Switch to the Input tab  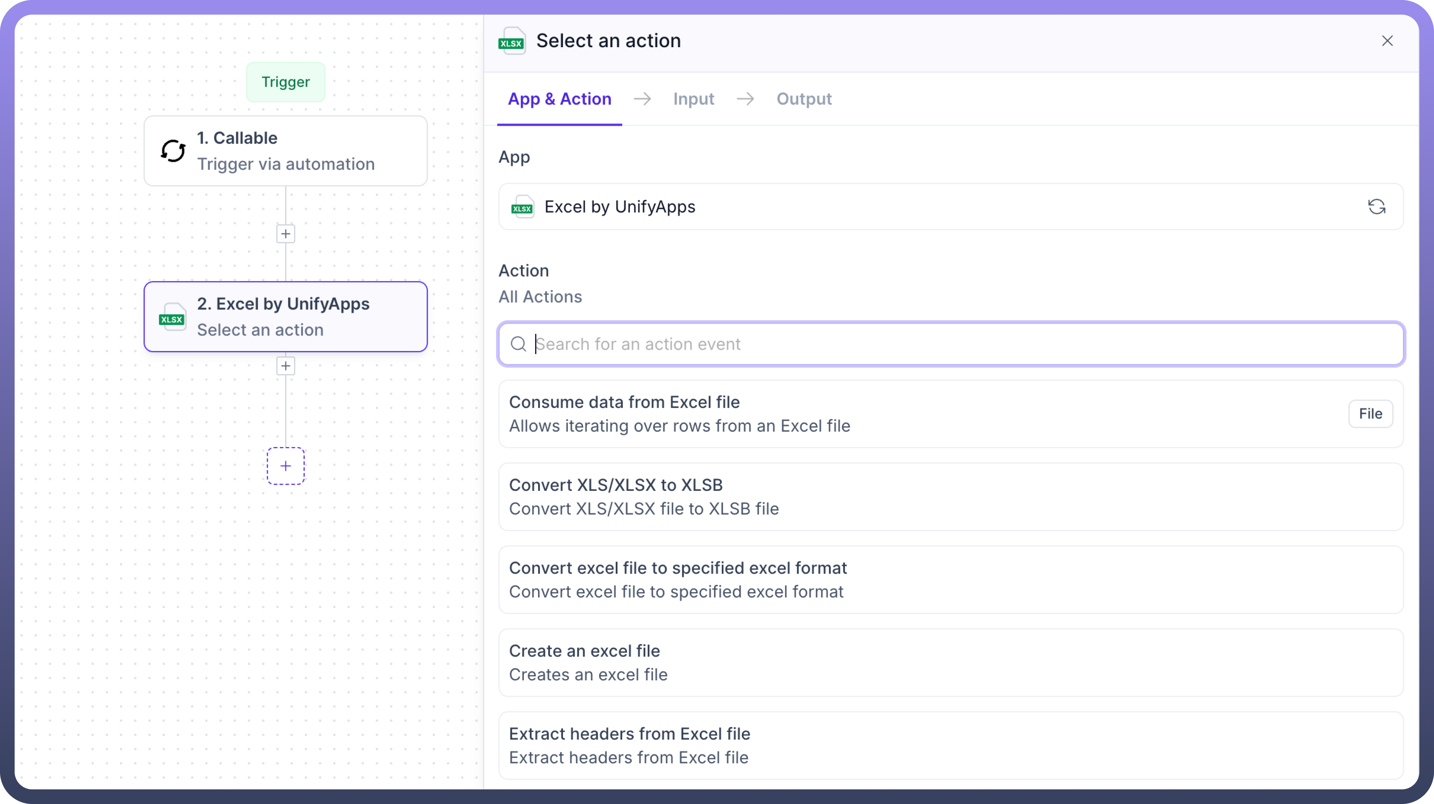(x=693, y=98)
